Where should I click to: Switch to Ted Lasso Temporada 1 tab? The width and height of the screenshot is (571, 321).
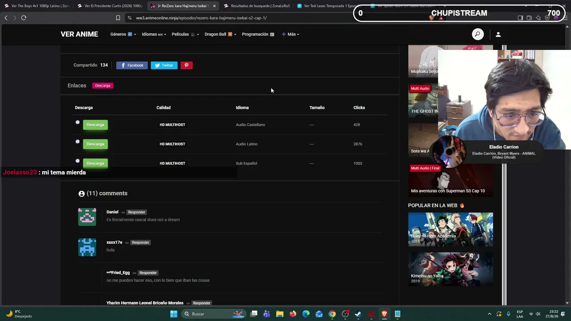[x=330, y=6]
